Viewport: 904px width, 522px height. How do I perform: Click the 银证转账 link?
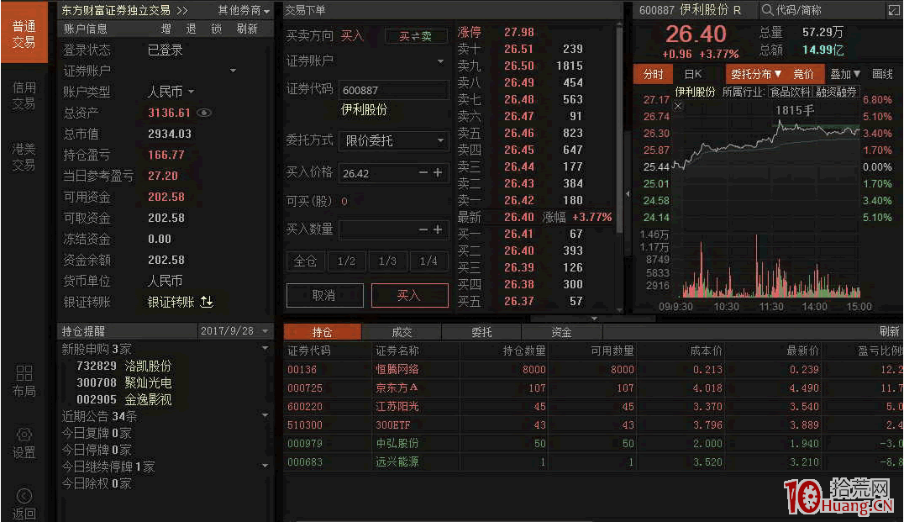click(x=171, y=302)
